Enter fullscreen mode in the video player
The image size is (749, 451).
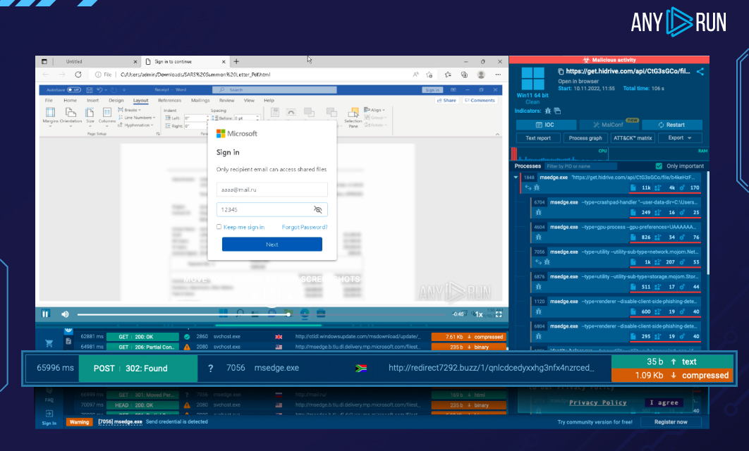pyautogui.click(x=499, y=314)
